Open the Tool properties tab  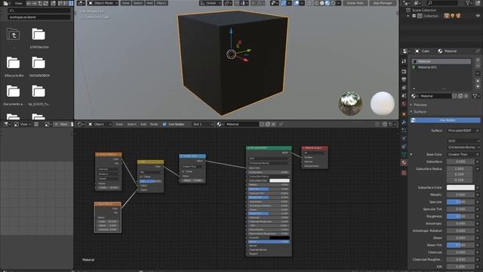[405, 61]
